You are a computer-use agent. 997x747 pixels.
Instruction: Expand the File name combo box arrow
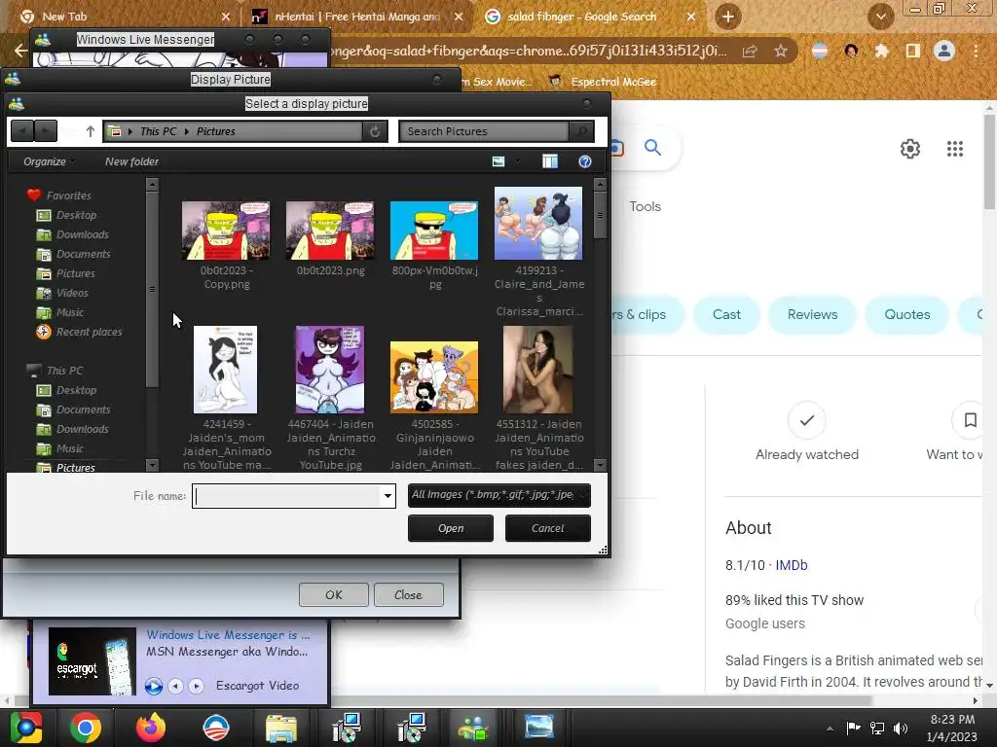[388, 496]
